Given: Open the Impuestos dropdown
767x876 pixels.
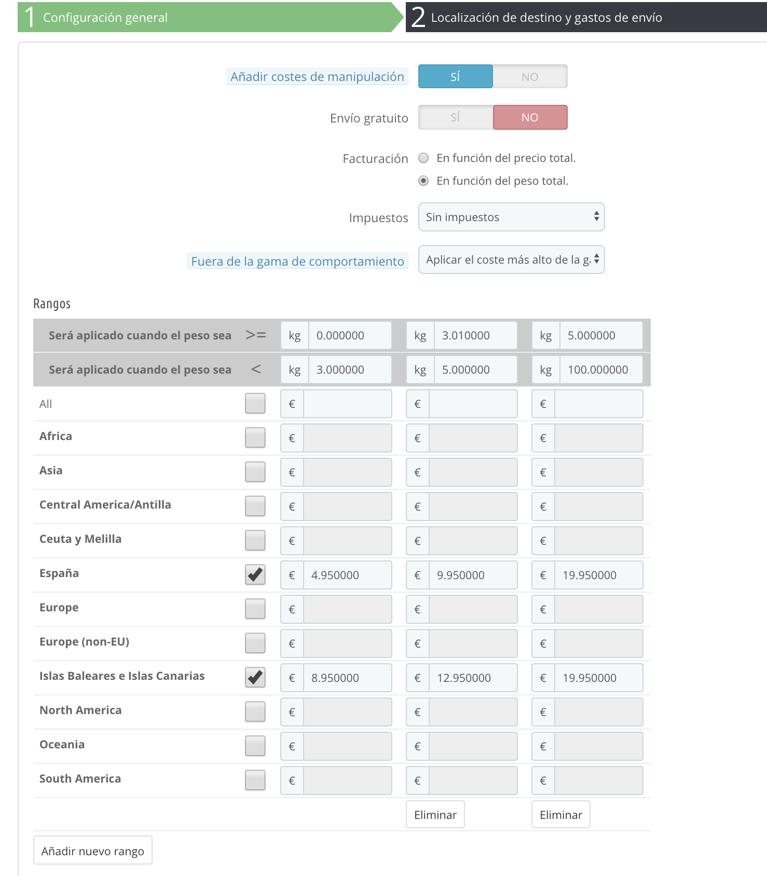Looking at the screenshot, I should pos(511,217).
